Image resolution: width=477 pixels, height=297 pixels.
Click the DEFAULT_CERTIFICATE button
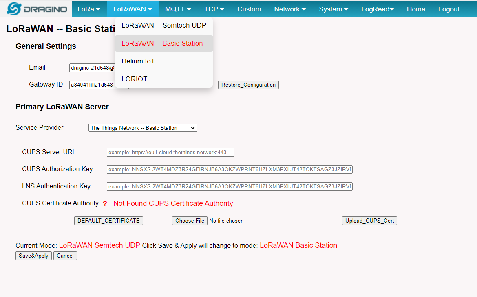click(108, 221)
